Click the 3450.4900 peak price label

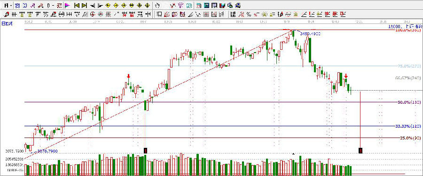coord(311,34)
